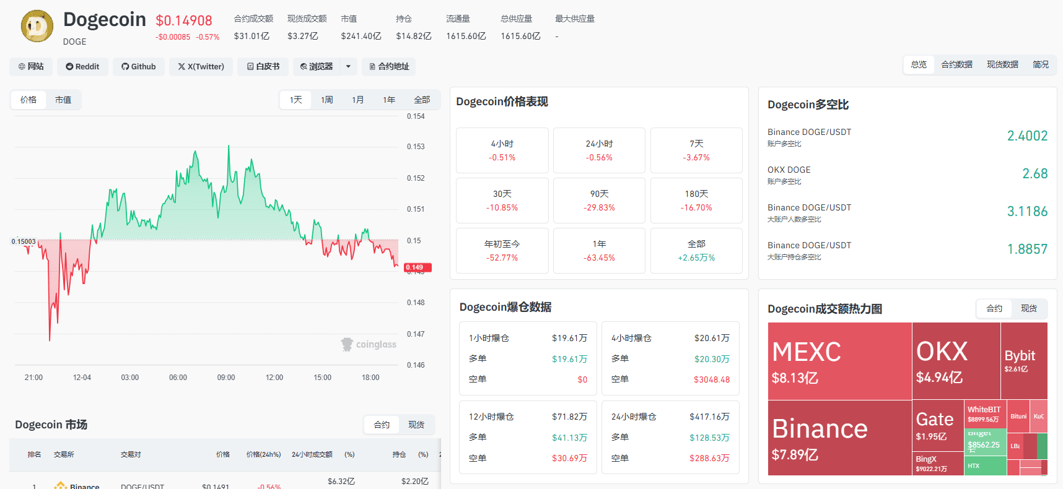The height and width of the screenshot is (489, 1063).
Task: Switch to the 合约数据 tab
Action: [x=956, y=64]
